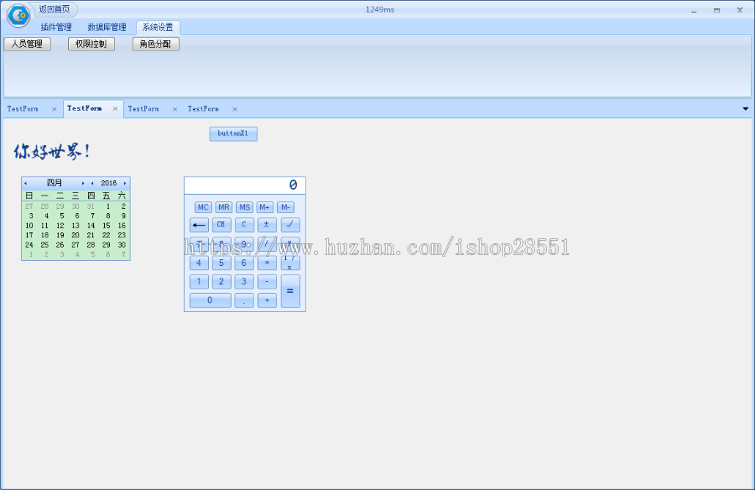Click the calculator display field
The width and height of the screenshot is (755, 490).
point(245,185)
